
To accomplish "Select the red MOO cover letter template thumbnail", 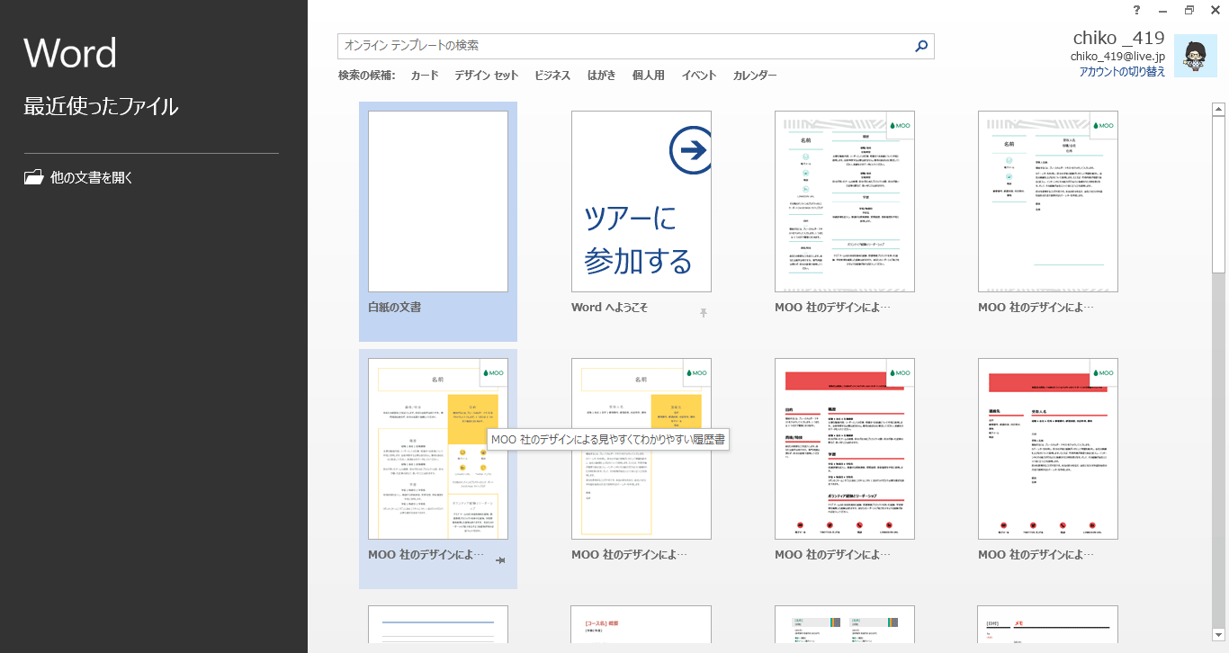I will (x=1048, y=449).
